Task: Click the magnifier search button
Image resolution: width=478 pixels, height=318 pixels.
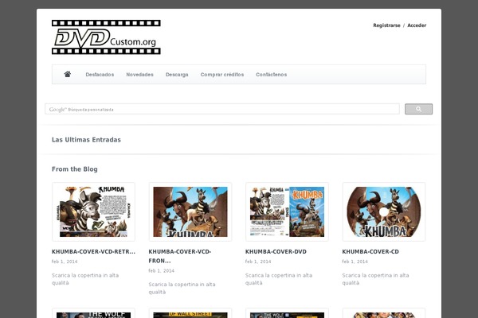Action: 418,109
